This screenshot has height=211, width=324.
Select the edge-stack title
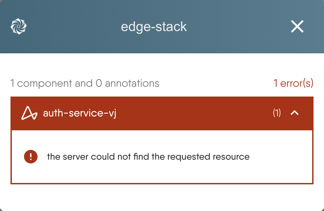[154, 27]
